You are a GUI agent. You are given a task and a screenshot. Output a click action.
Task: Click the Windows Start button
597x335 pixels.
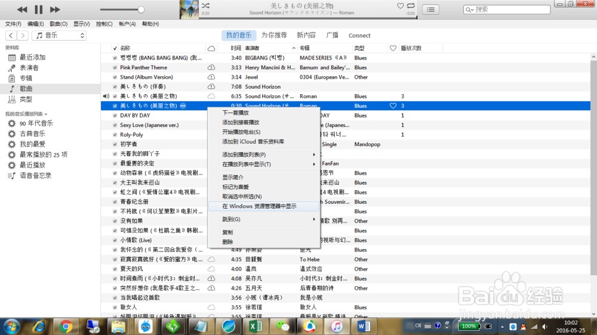point(11,327)
